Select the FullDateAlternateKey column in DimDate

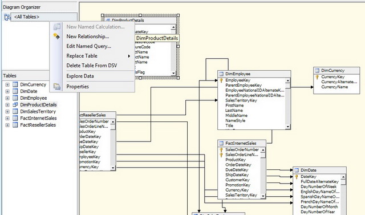319,181
